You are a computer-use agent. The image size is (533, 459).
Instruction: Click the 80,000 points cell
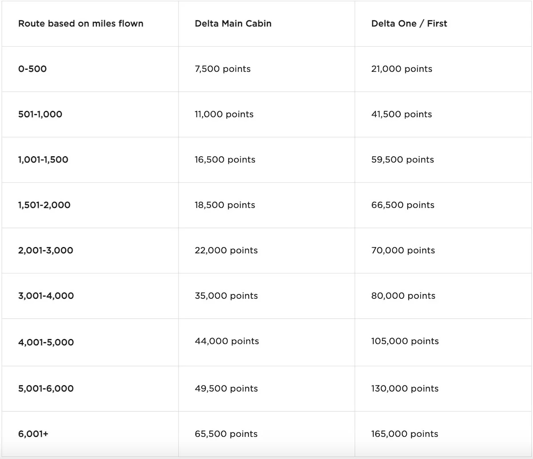tap(403, 296)
